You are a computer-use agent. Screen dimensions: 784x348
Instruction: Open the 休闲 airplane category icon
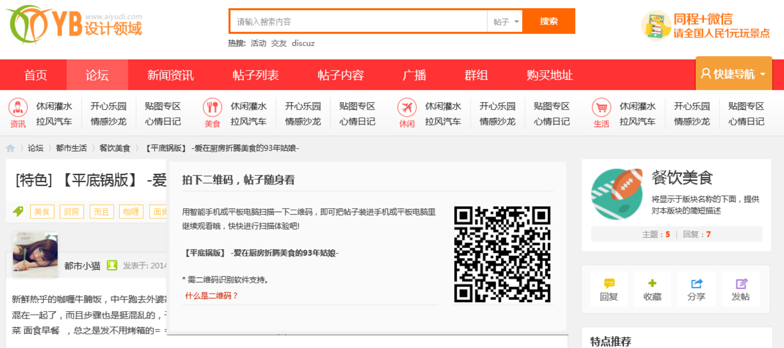click(407, 107)
